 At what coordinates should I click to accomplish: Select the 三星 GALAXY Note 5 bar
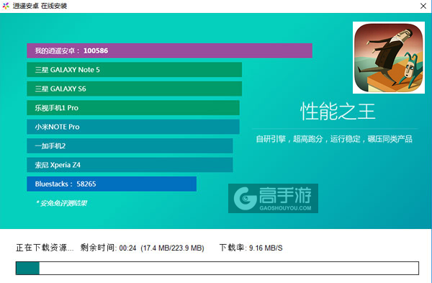click(x=134, y=70)
